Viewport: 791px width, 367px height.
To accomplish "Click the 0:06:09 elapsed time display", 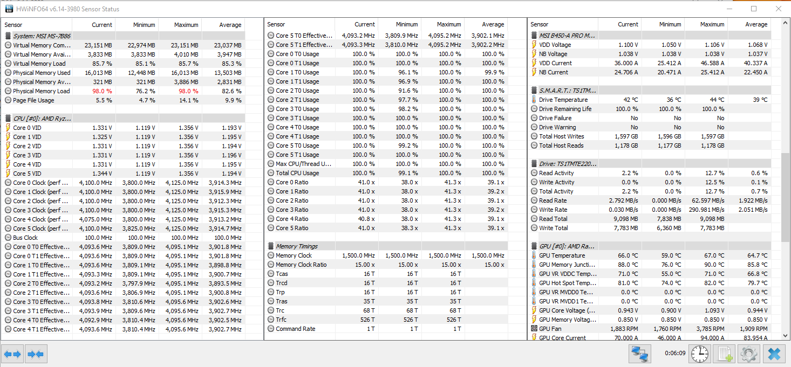I will tap(675, 354).
